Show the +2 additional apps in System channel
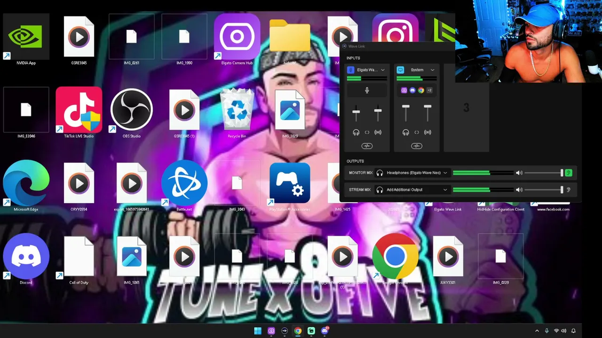Screen dimensions: 602x338 click(x=429, y=90)
